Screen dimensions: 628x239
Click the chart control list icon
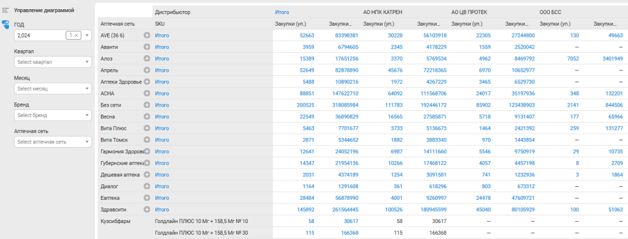pyautogui.click(x=6, y=10)
